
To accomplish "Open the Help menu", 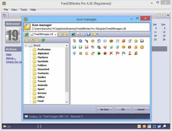I will click(x=33, y=10).
